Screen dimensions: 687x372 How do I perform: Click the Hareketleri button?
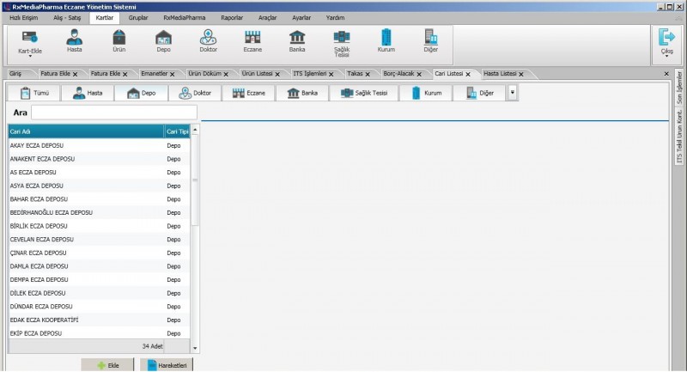pos(167,365)
